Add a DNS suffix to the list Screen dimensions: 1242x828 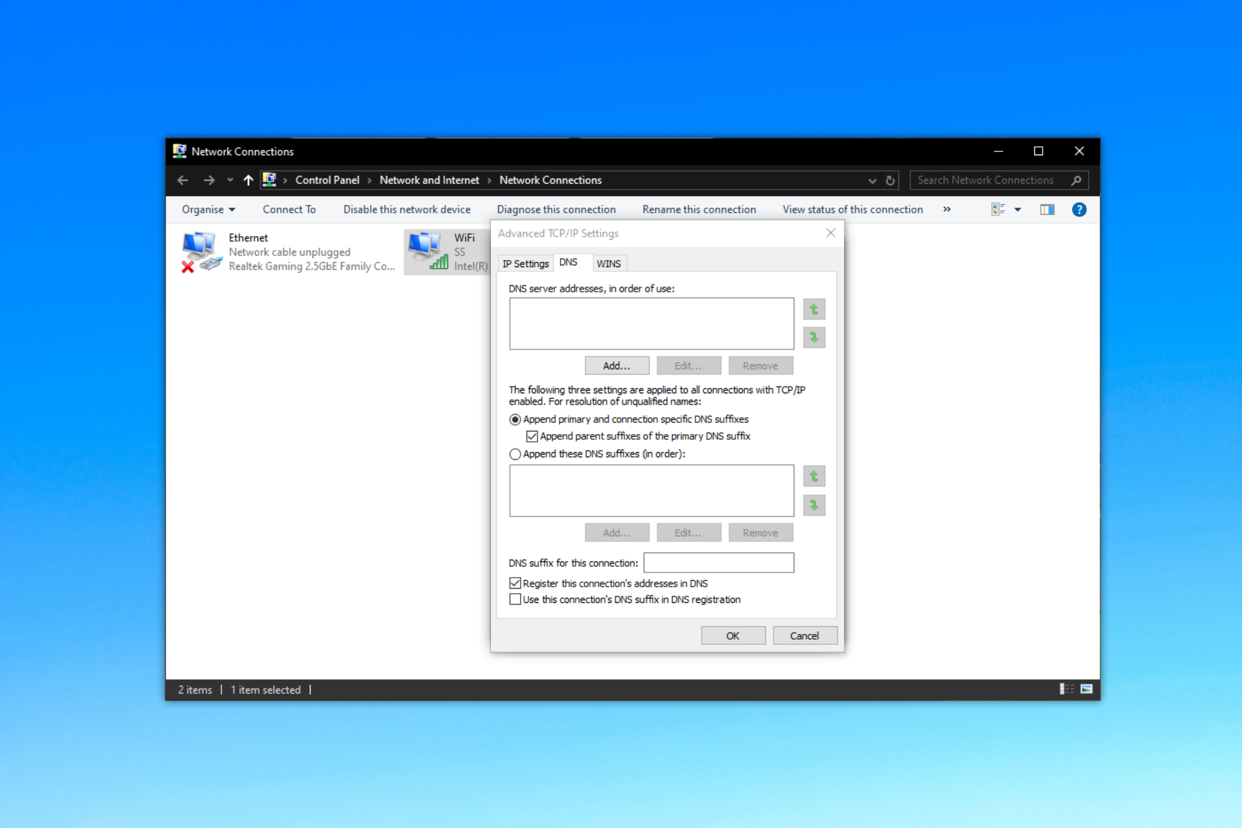pos(617,532)
